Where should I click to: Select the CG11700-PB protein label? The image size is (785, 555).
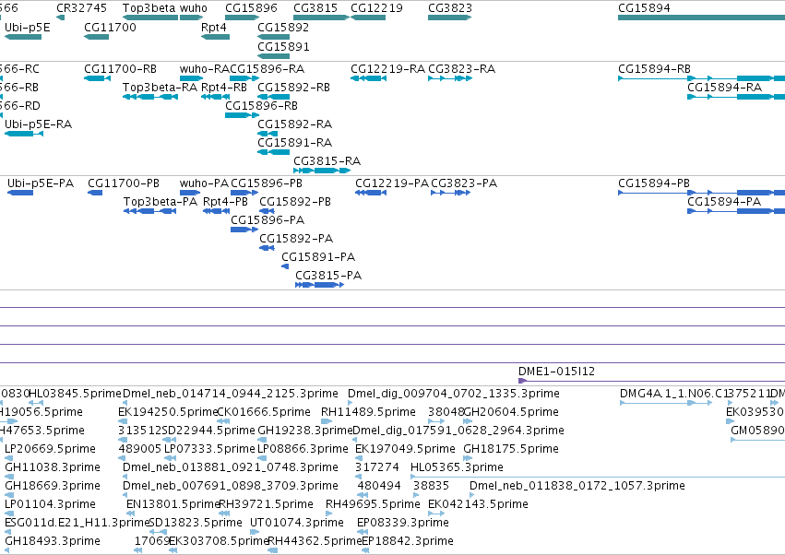(x=124, y=183)
